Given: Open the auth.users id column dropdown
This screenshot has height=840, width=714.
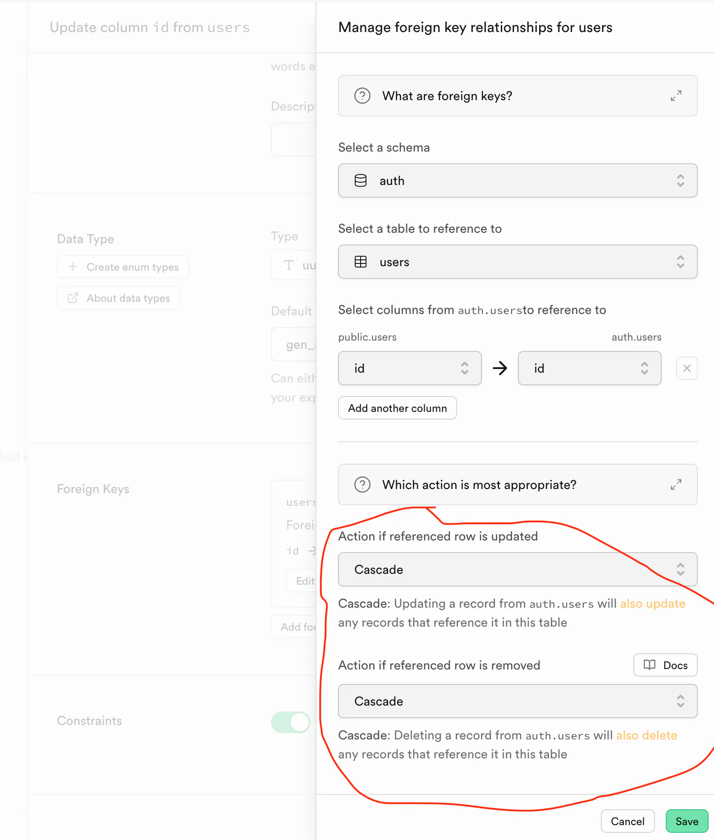Looking at the screenshot, I should (589, 368).
